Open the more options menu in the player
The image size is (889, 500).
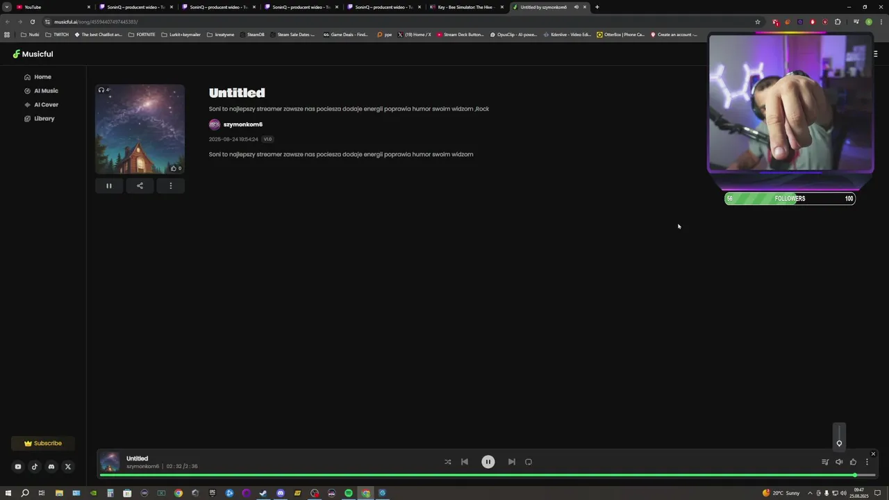(x=867, y=462)
